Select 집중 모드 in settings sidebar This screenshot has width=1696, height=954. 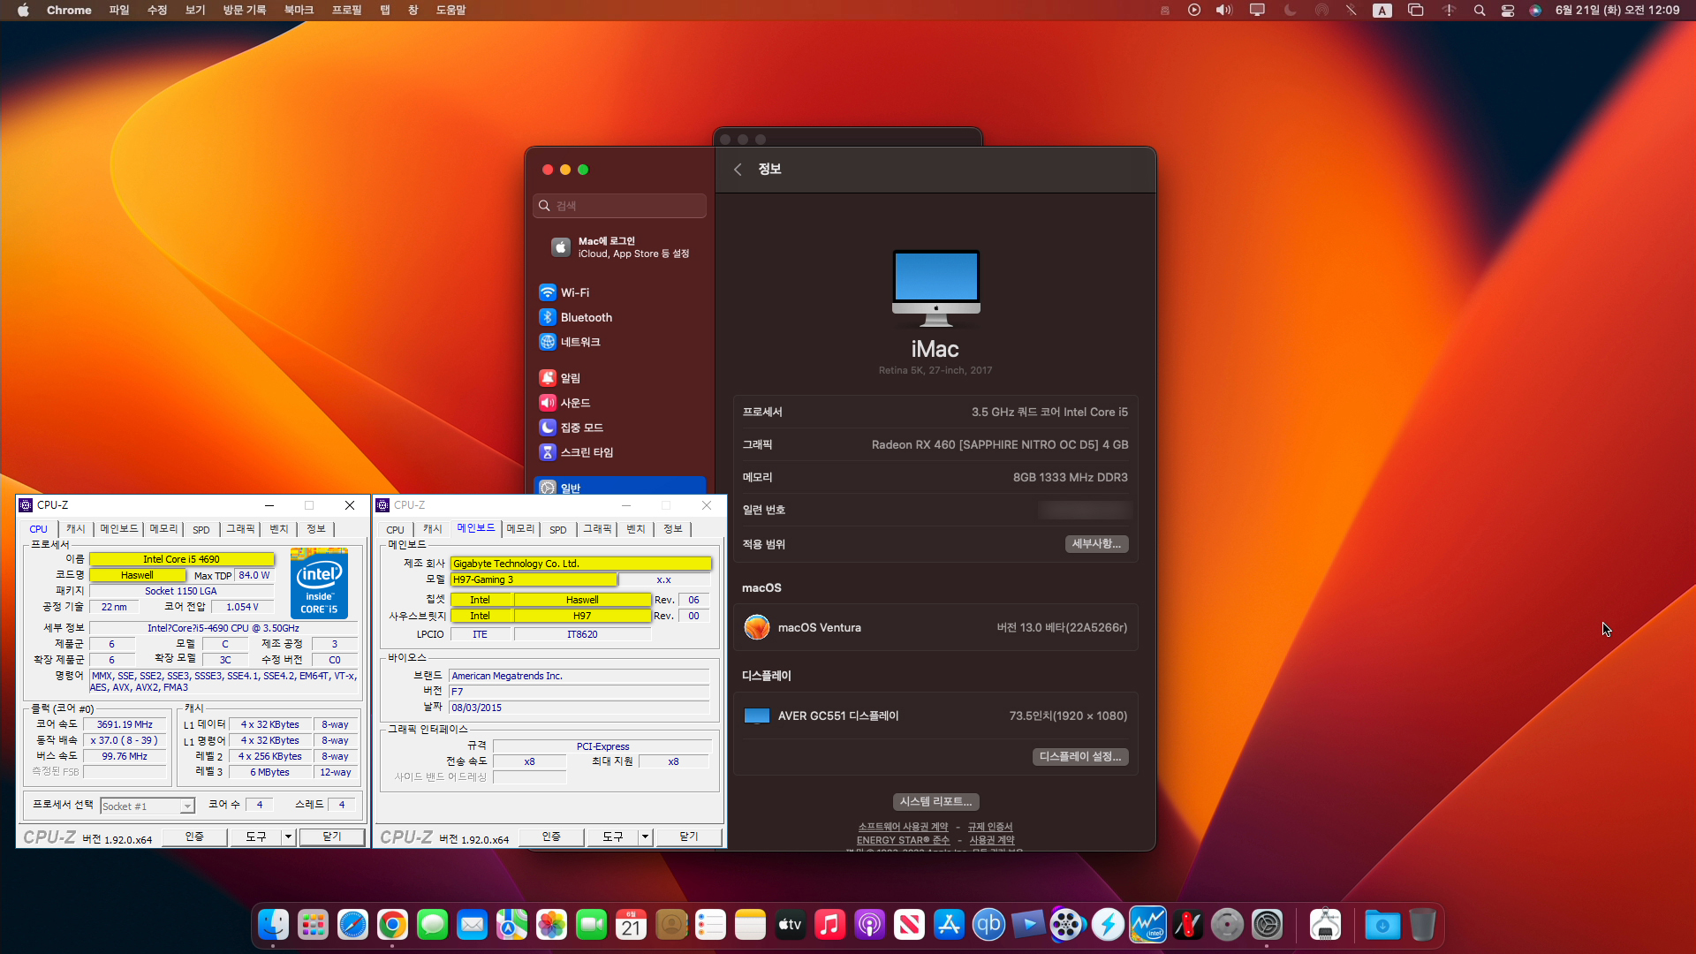[x=619, y=428]
